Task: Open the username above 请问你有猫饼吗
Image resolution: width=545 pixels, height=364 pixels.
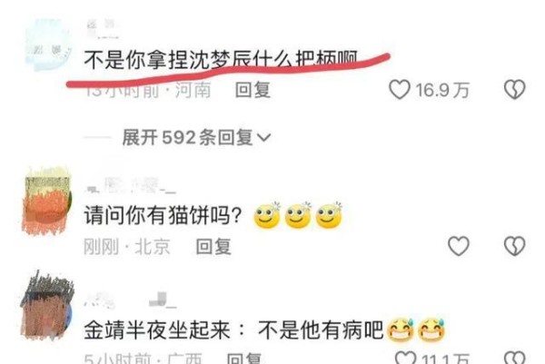Action: pyautogui.click(x=131, y=186)
